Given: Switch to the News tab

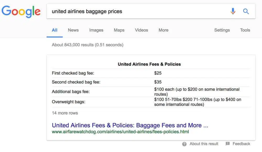Looking at the screenshot, I should 73,30.
